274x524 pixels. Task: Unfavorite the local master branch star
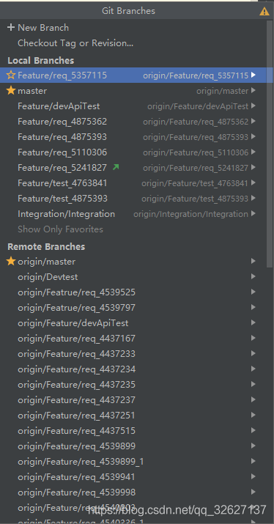pos(11,91)
